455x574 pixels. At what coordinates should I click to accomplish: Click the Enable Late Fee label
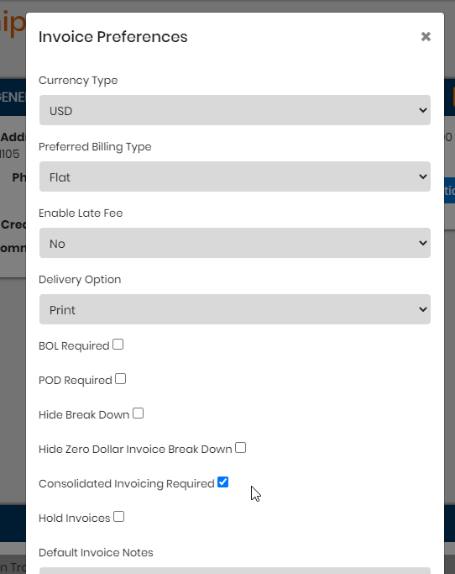coord(81,213)
